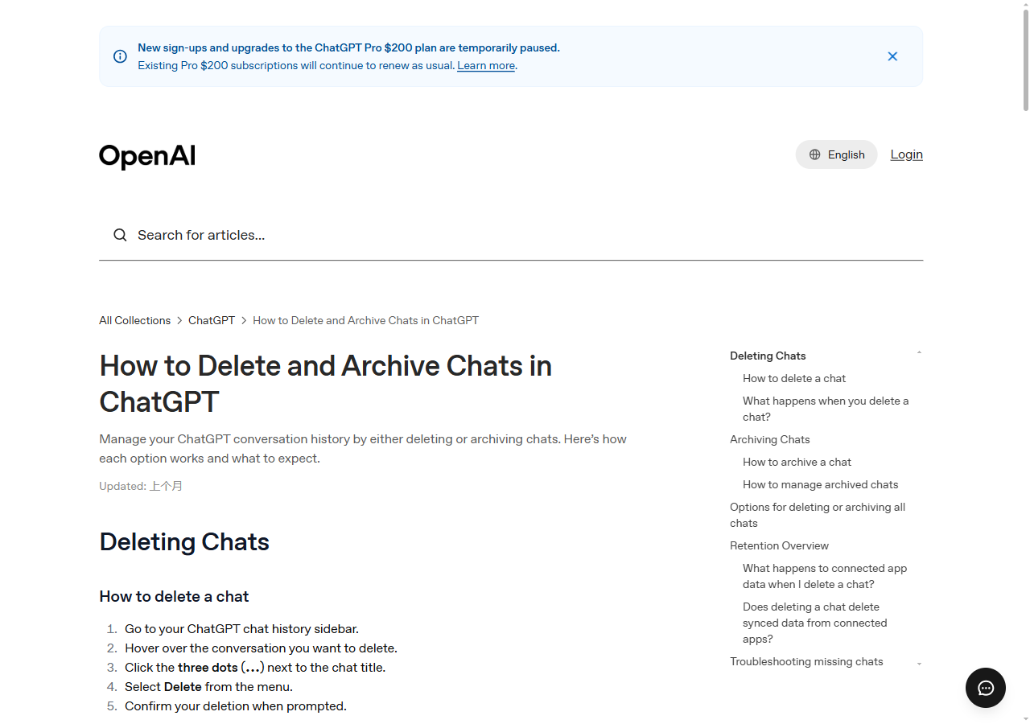The height and width of the screenshot is (724, 1030).
Task: Click the article summary 'Manage your ChatGPT conversation history'
Action: tap(363, 449)
